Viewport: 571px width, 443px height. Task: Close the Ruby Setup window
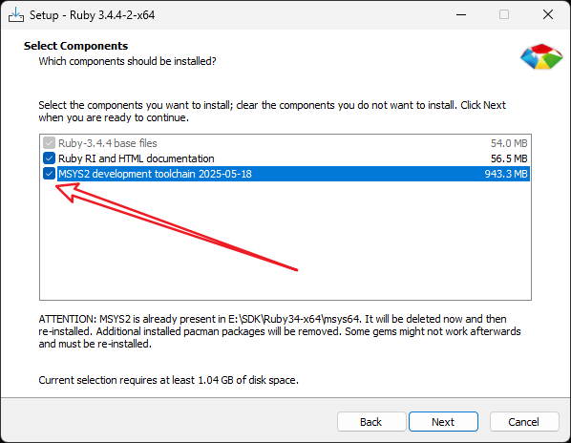pyautogui.click(x=548, y=15)
